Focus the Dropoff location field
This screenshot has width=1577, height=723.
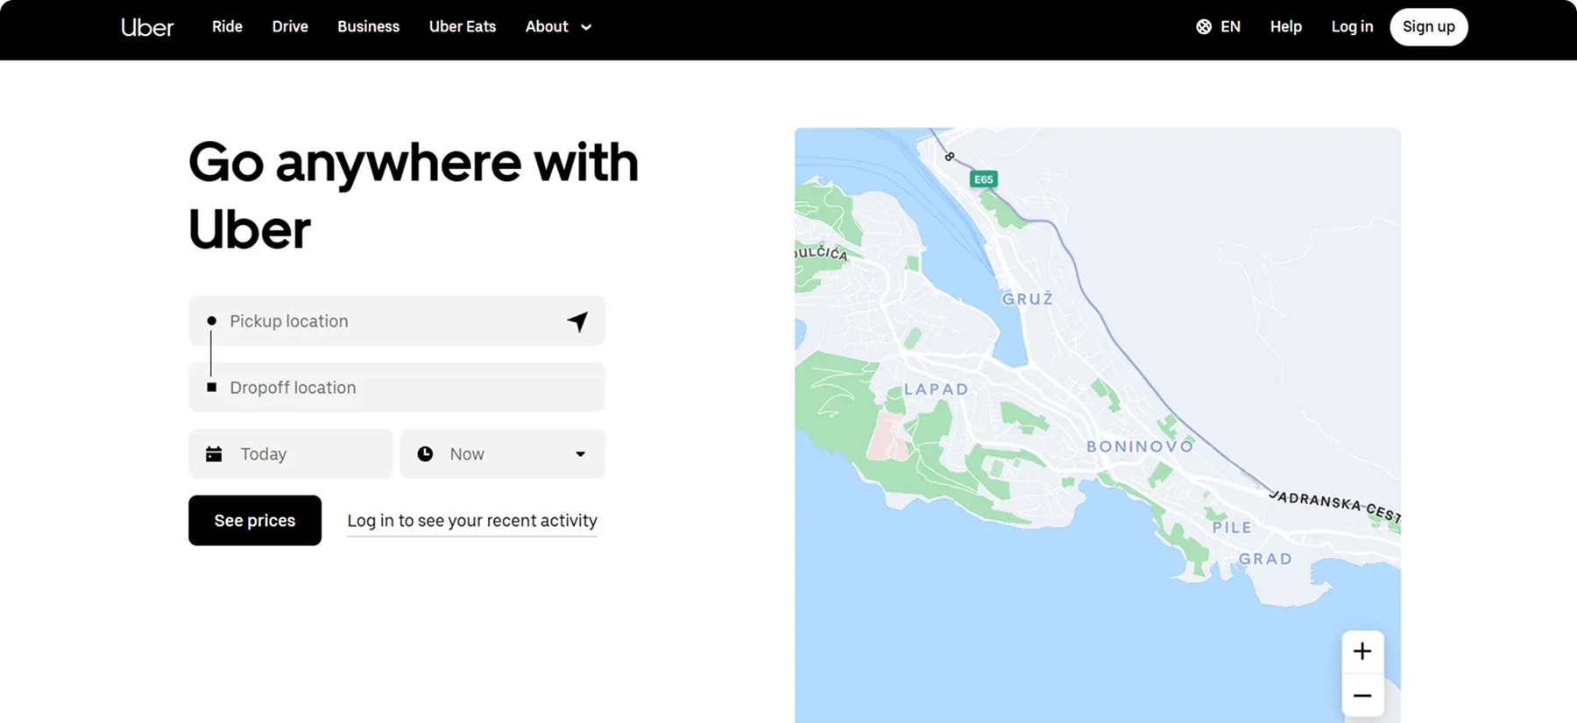(396, 388)
